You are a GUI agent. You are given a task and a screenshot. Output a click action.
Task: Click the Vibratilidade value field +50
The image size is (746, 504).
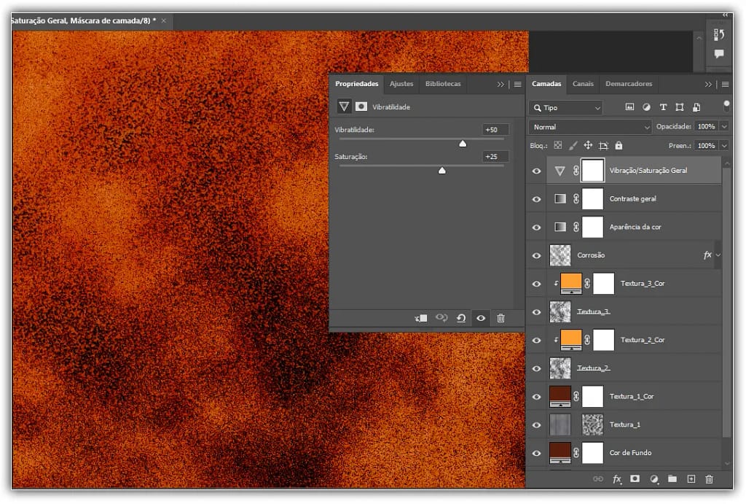pos(495,130)
